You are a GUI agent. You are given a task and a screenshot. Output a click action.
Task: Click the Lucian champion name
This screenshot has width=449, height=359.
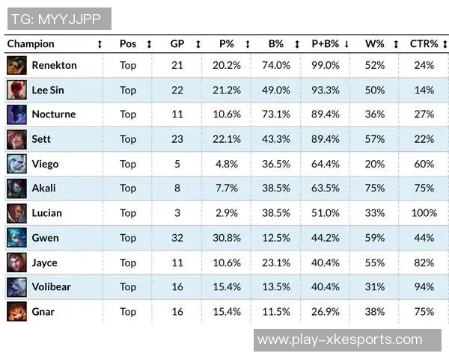[x=46, y=213]
